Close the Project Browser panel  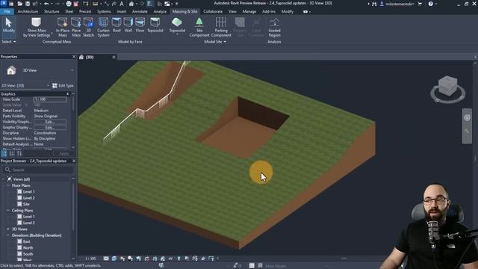pyautogui.click(x=74, y=161)
